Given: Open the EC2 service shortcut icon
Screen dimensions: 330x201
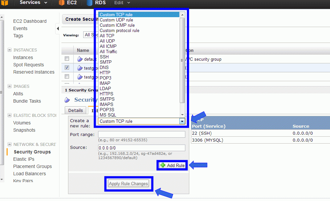Looking at the screenshot, I should tap(61, 3).
